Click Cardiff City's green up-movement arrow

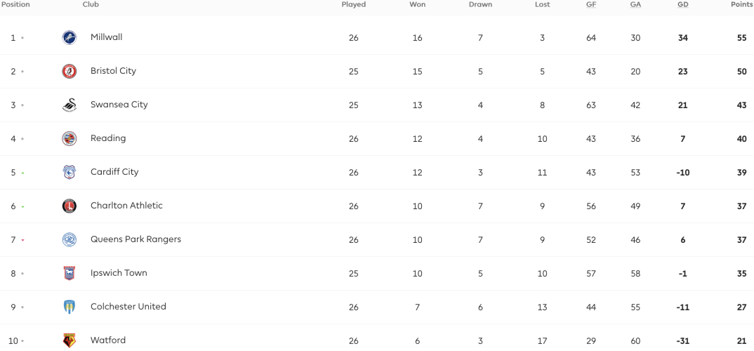pos(22,173)
